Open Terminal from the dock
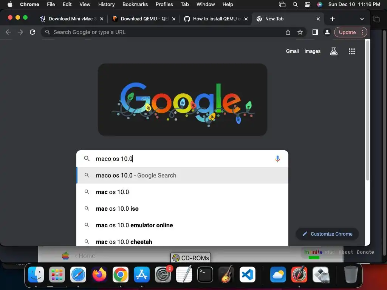The height and width of the screenshot is (290, 387). tap(205, 275)
